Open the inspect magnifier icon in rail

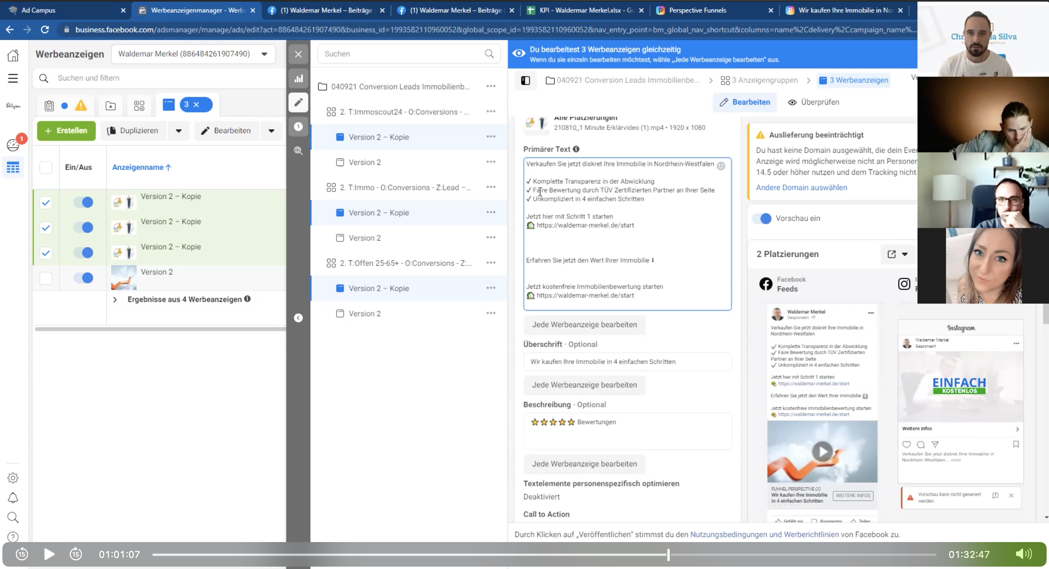pos(298,151)
